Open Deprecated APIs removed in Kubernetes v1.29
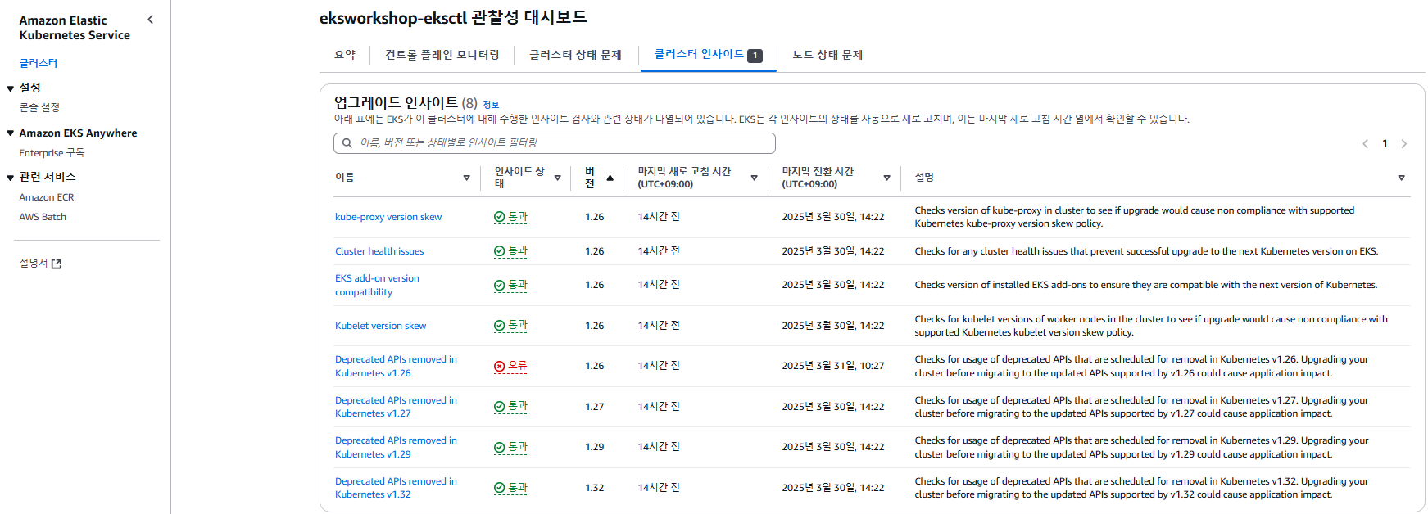The height and width of the screenshot is (514, 1428). (396, 447)
